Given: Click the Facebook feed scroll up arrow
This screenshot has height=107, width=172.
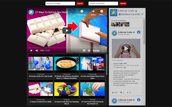Looking at the screenshot, I should pos(144,19).
